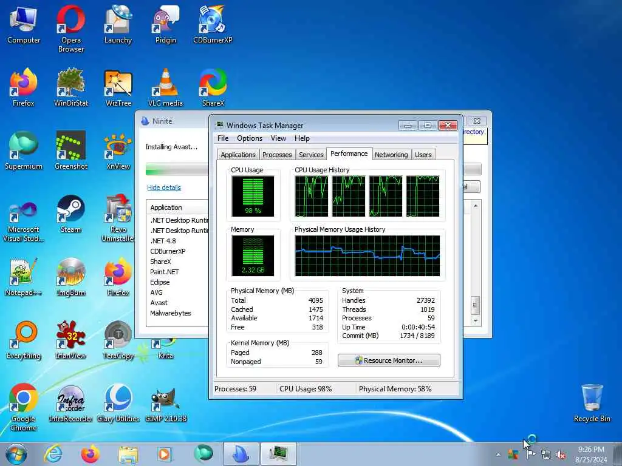Switch to the Services tab
622x466 pixels.
click(311, 155)
